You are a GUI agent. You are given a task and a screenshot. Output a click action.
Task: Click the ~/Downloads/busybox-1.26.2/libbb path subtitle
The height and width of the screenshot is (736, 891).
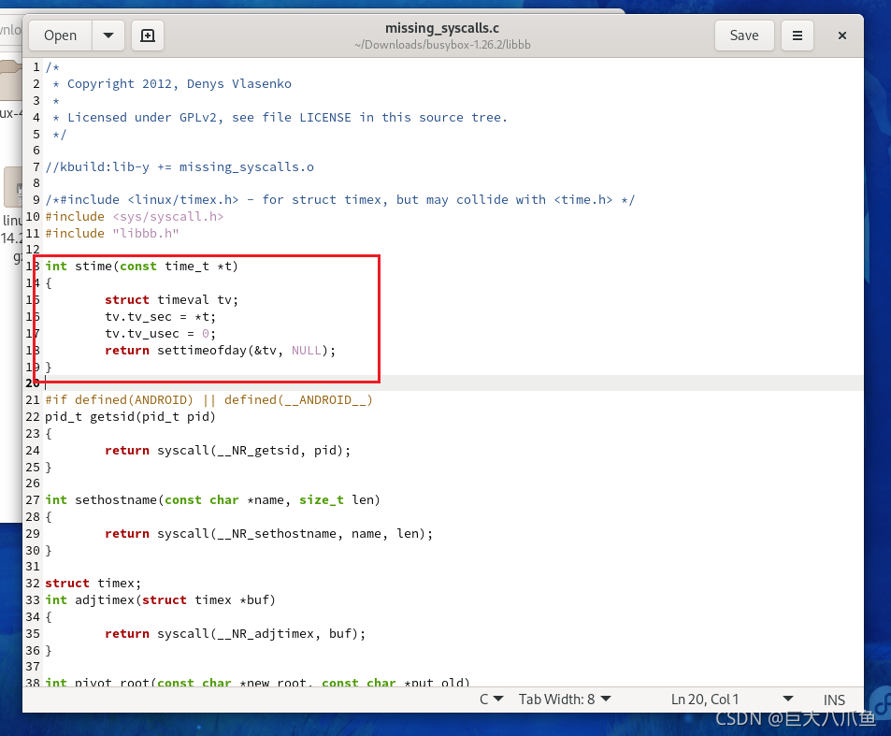coord(442,44)
